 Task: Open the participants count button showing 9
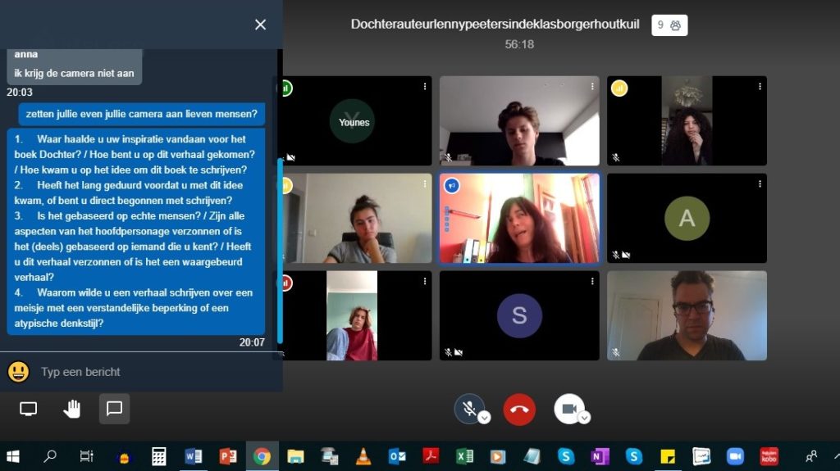click(x=669, y=25)
